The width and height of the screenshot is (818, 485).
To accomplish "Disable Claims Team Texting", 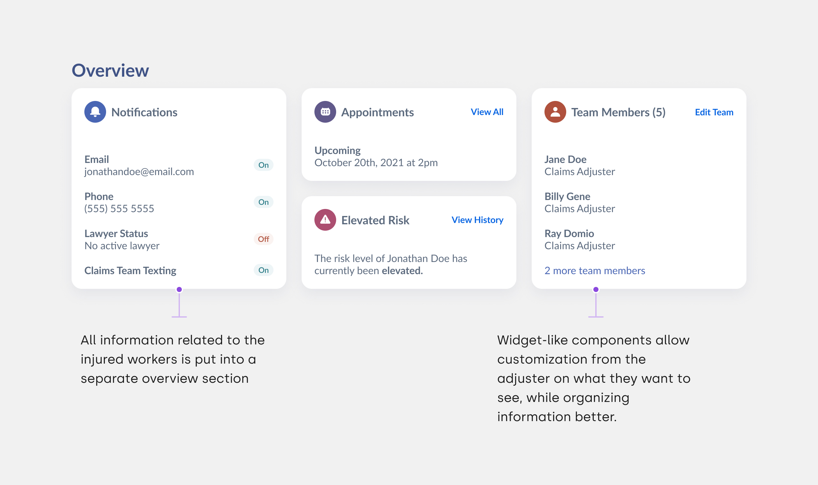I will 263,270.
